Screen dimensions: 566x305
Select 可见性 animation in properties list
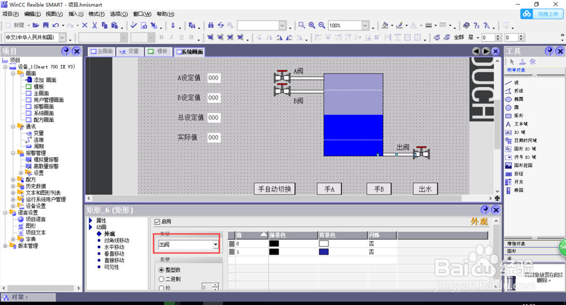(x=112, y=267)
